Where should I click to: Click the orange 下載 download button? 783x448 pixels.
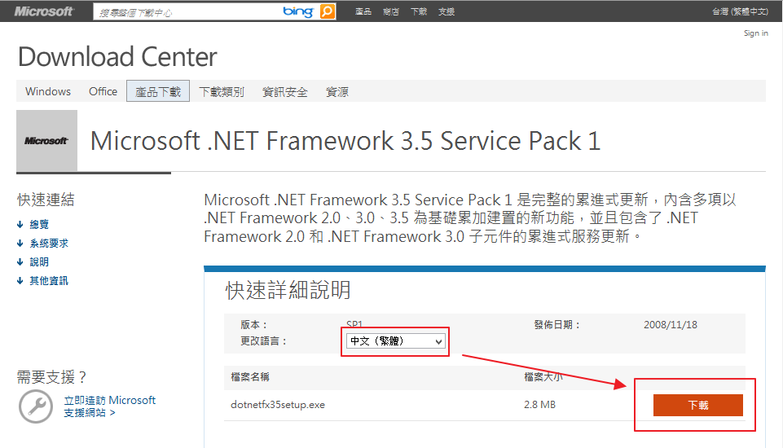tap(698, 405)
